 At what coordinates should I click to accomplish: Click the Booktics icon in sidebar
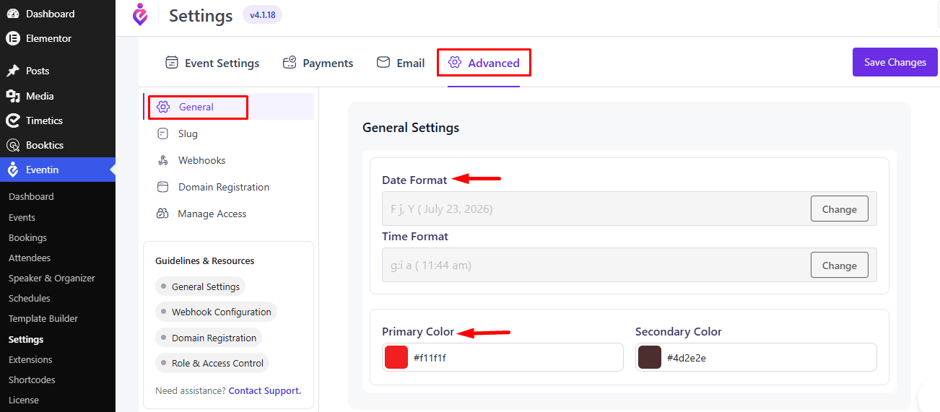(x=13, y=145)
